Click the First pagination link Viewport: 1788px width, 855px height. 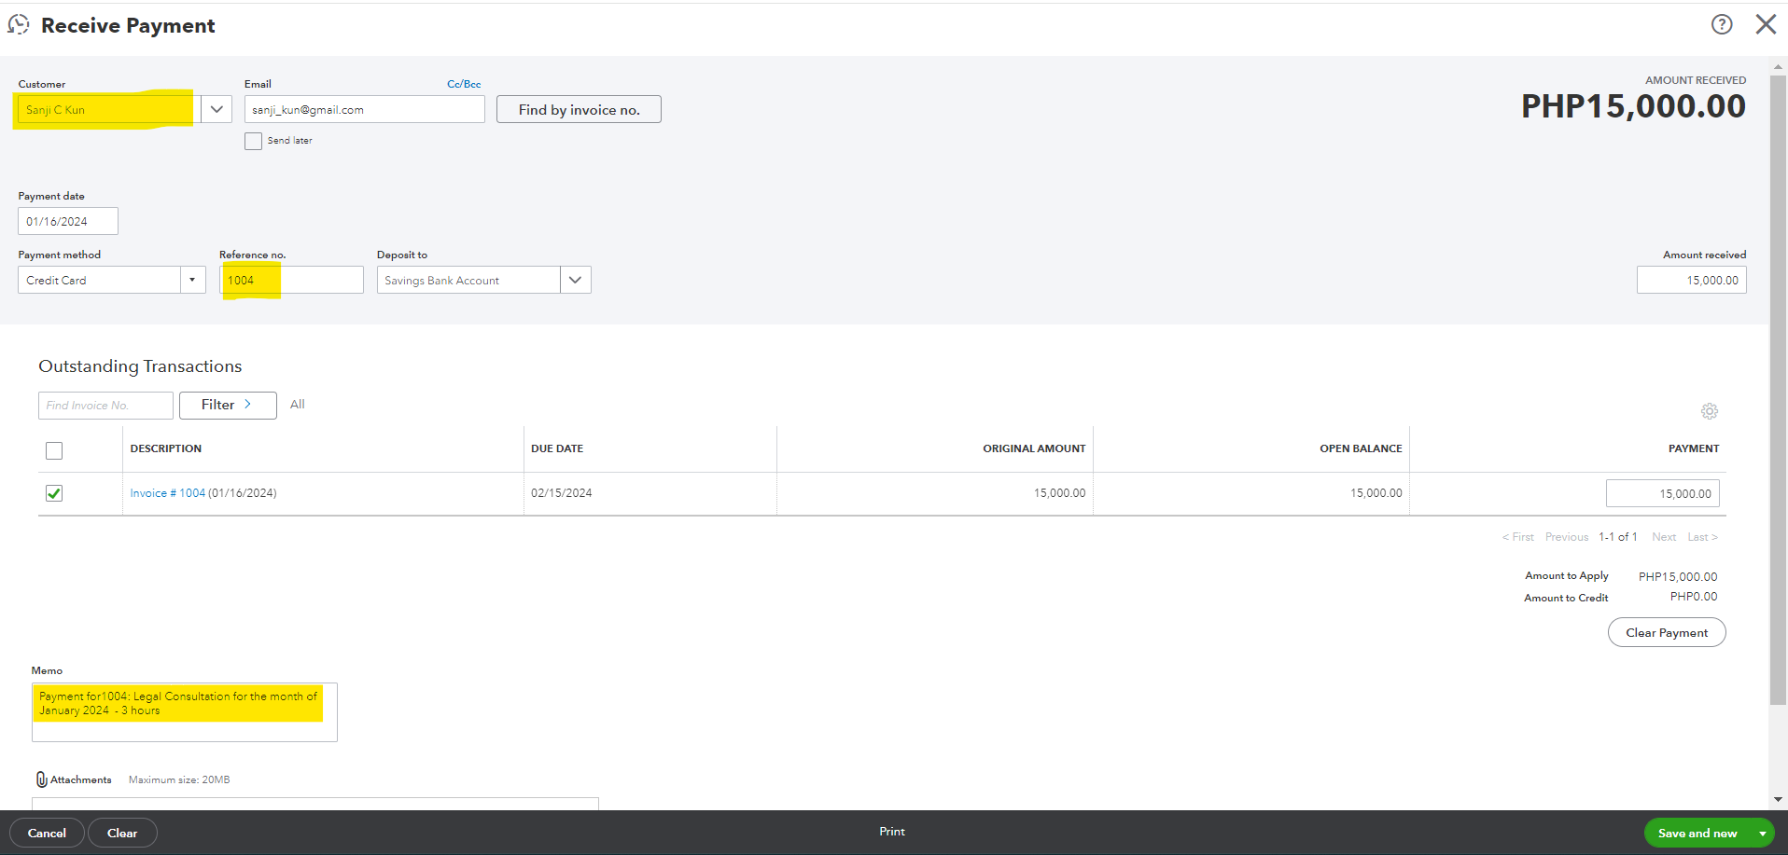[x=1518, y=537]
